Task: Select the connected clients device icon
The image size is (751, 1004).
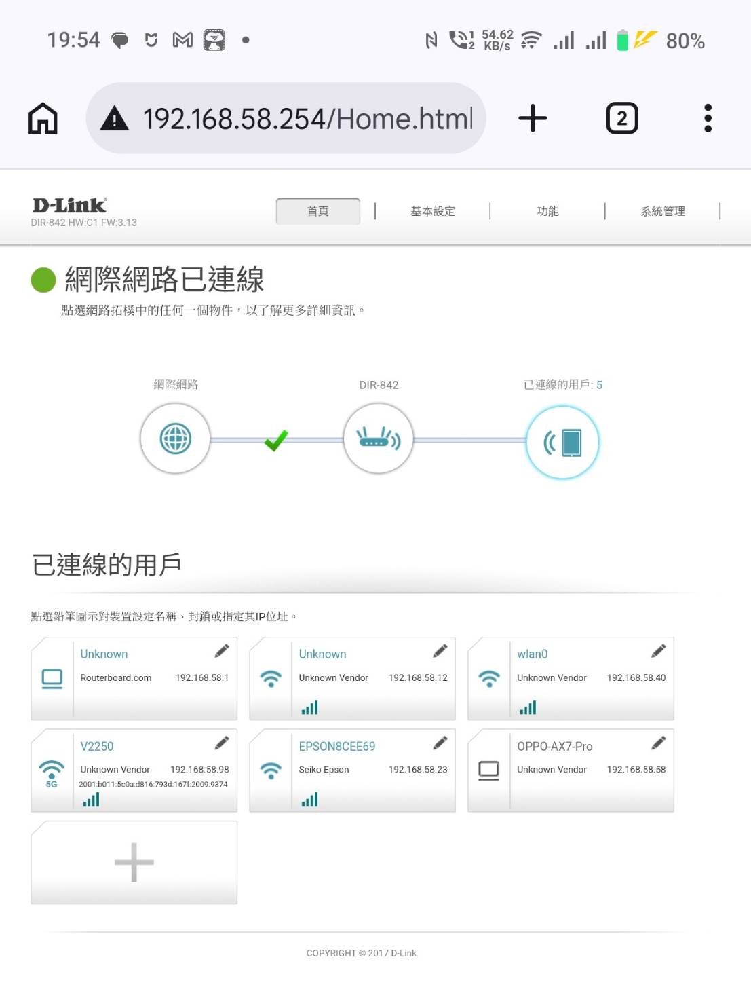Action: pos(562,442)
